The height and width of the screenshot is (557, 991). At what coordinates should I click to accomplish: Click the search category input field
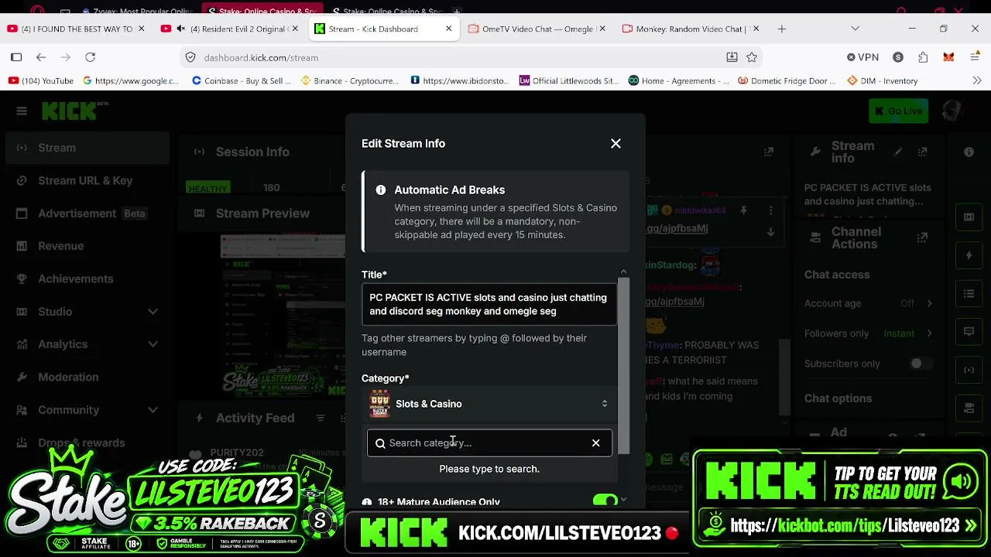(x=489, y=443)
